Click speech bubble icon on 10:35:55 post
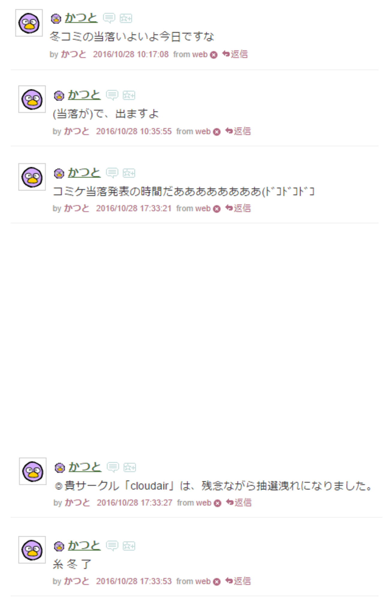 (x=112, y=95)
